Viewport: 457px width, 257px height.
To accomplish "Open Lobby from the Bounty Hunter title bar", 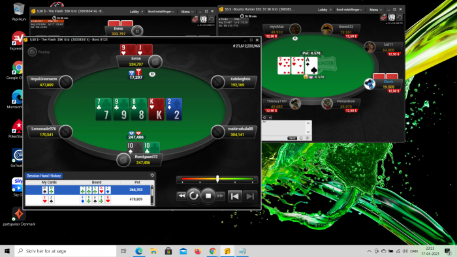I will pos(324,10).
